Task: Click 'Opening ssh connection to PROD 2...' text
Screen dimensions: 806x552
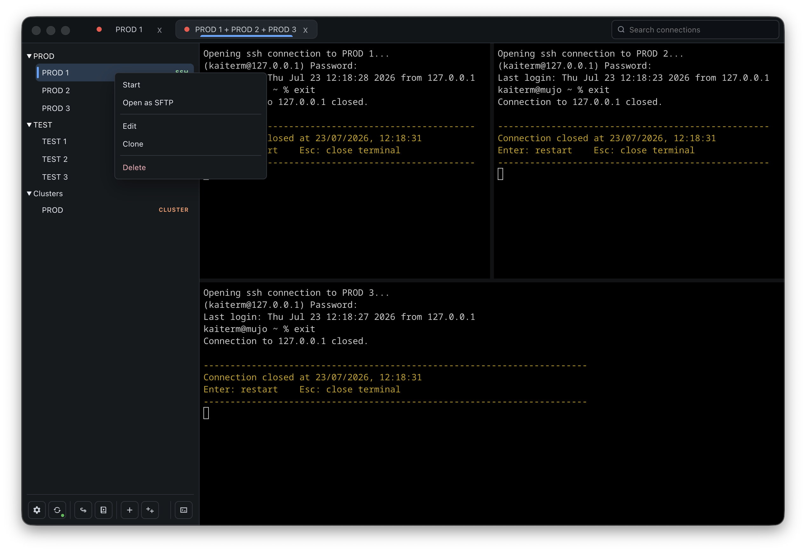Action: [x=590, y=53]
